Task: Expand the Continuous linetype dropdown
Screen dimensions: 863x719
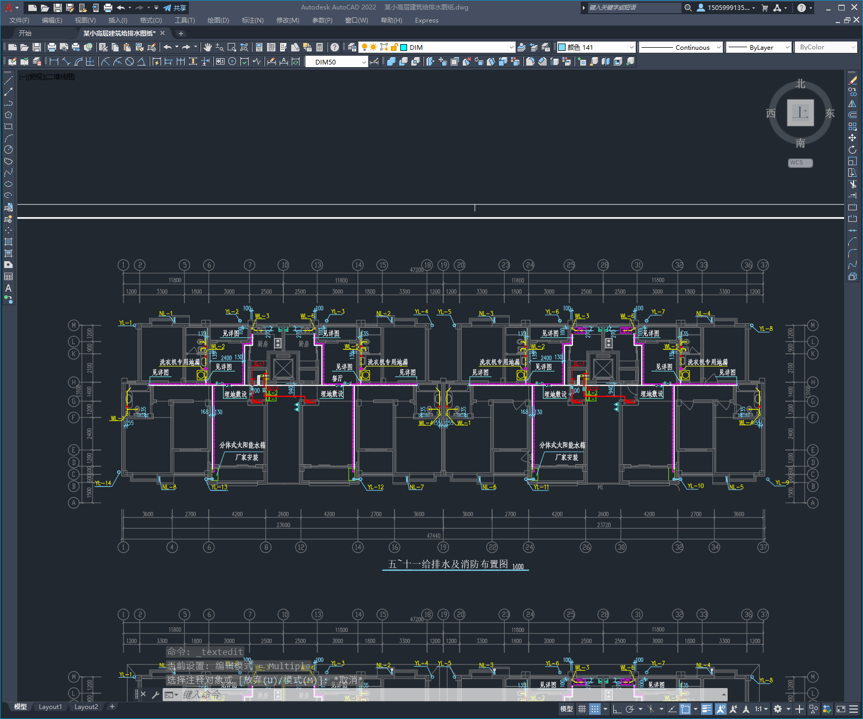Action: [x=718, y=47]
